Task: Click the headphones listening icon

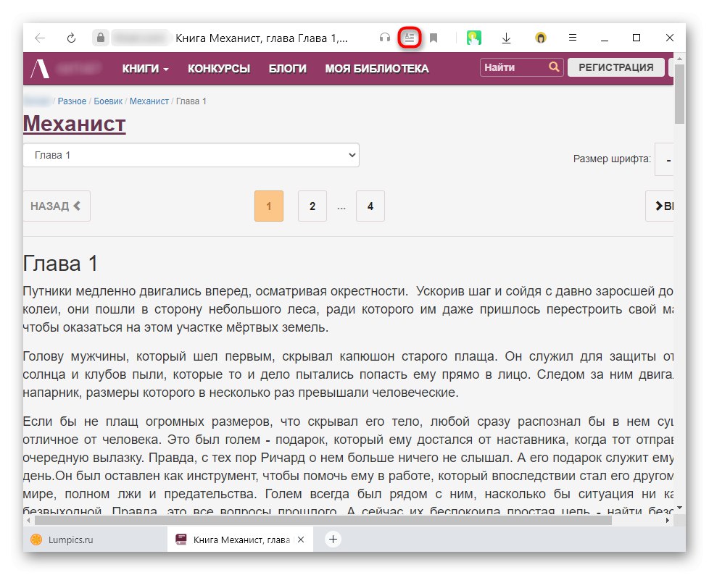Action: pos(383,37)
